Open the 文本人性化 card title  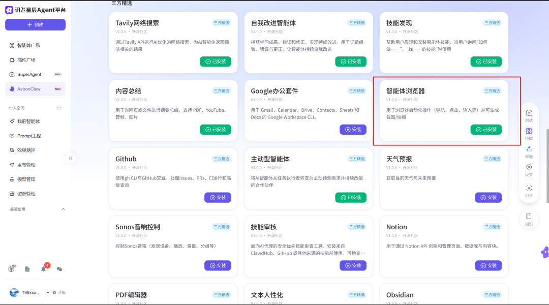(x=267, y=295)
